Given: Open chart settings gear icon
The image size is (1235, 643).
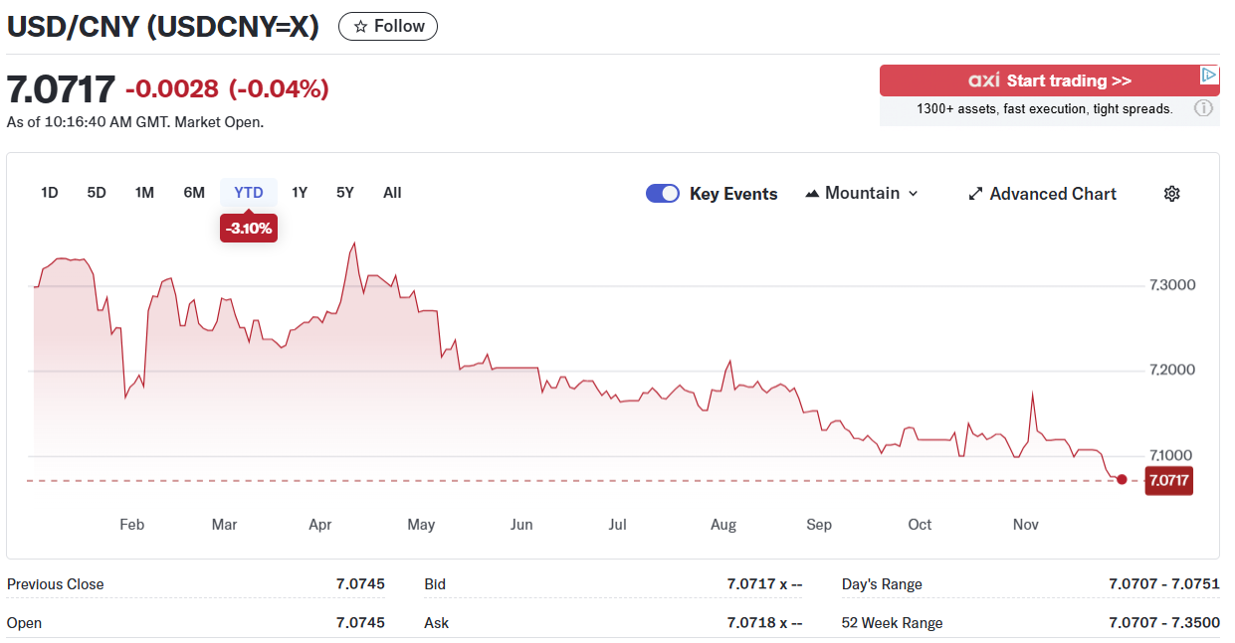Looking at the screenshot, I should click(1171, 194).
